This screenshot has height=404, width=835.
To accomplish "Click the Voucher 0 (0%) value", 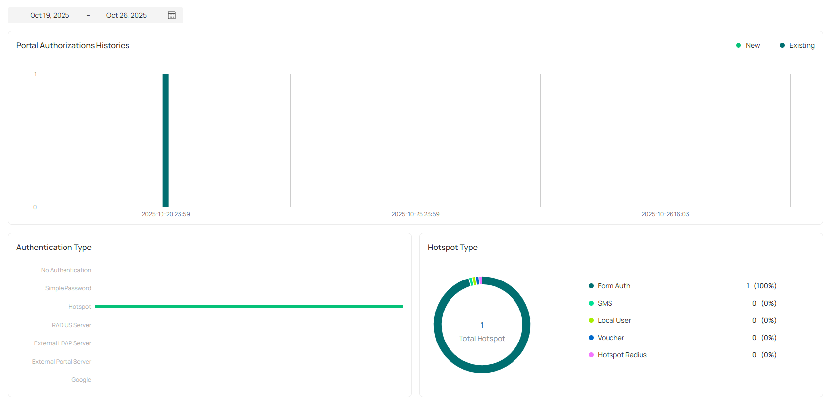I will coord(765,338).
